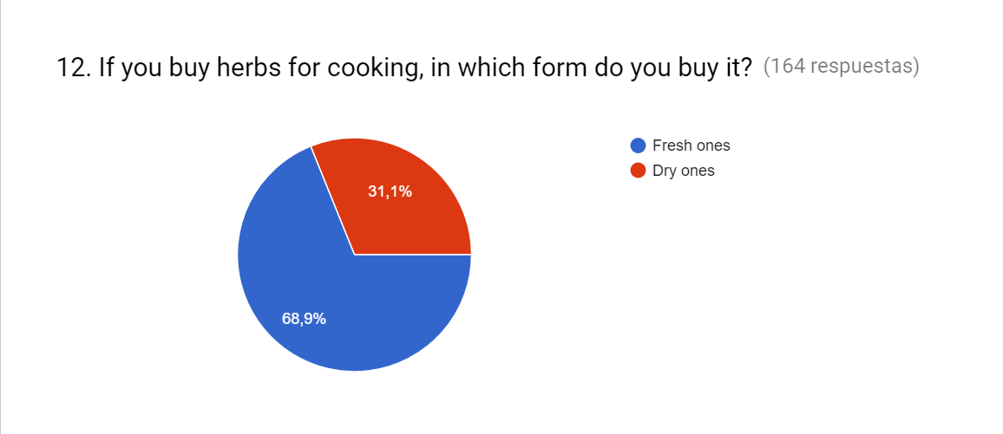Click the word "respuestas"

coord(867,68)
